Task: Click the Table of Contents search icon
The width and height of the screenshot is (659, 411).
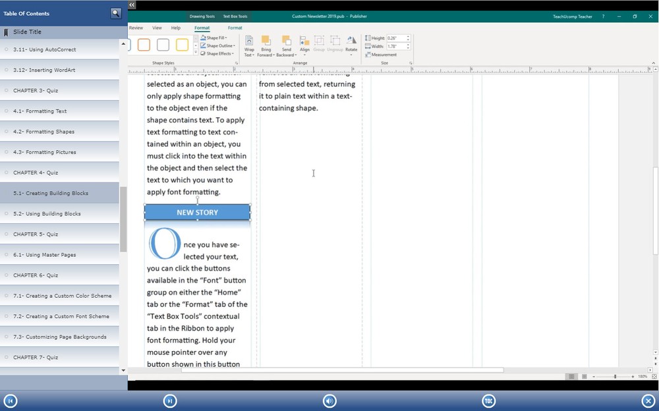Action: tap(116, 13)
